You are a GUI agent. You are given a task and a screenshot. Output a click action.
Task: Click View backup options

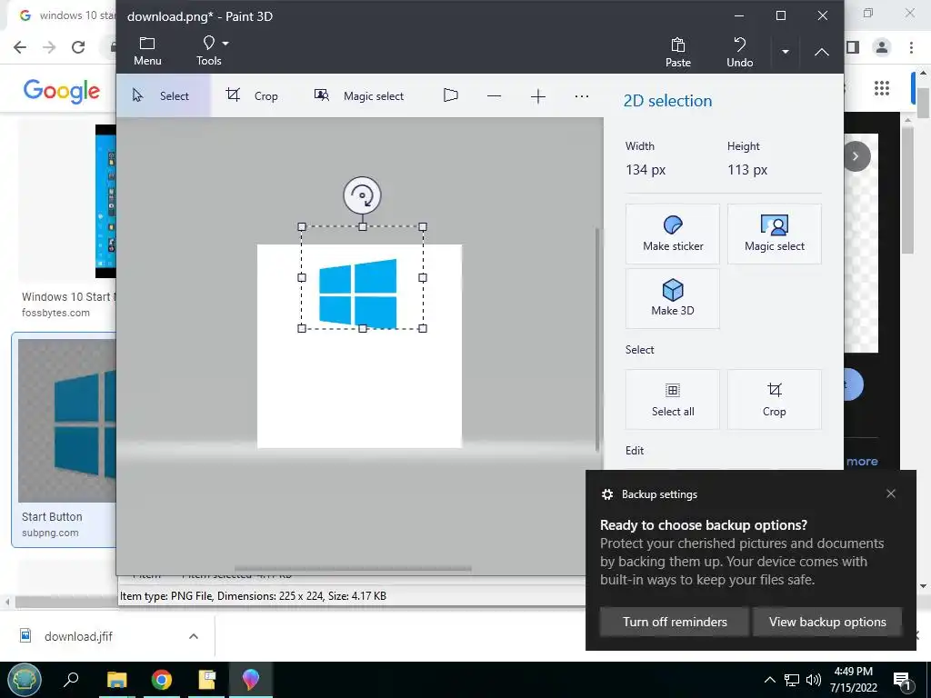click(x=827, y=622)
